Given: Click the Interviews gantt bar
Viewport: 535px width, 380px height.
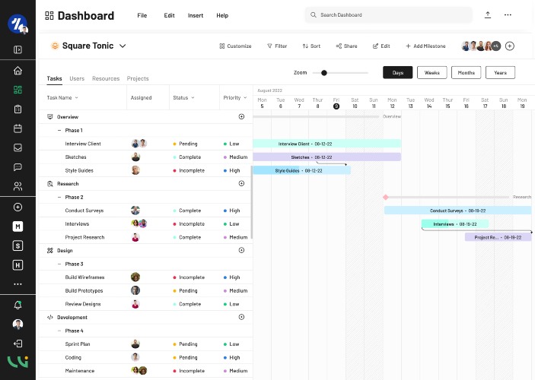Looking at the screenshot, I should [455, 224].
